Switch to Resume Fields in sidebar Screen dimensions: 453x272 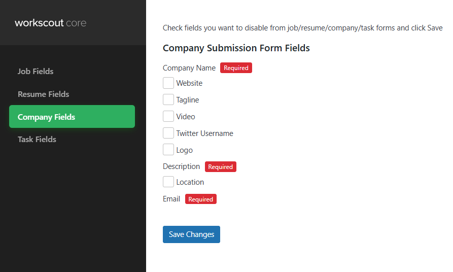pos(43,94)
